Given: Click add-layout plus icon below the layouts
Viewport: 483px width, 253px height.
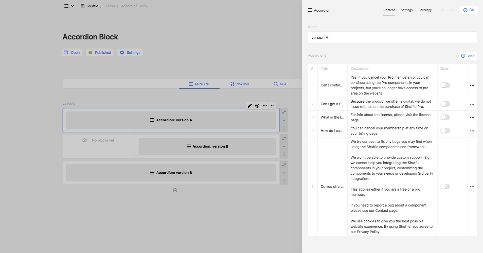Looking at the screenshot, I should click(175, 190).
